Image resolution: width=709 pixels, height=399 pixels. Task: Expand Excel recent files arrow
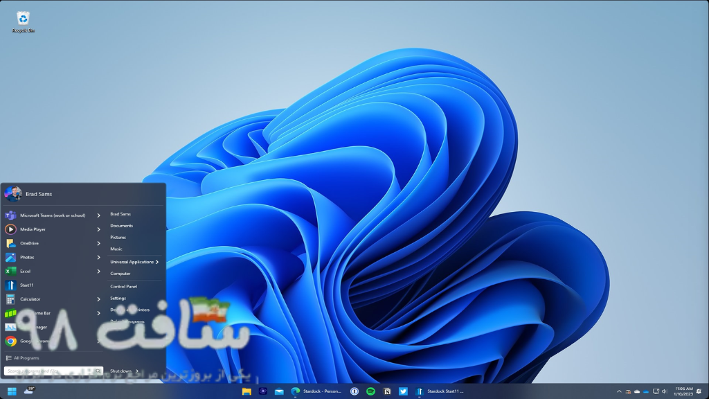click(98, 272)
